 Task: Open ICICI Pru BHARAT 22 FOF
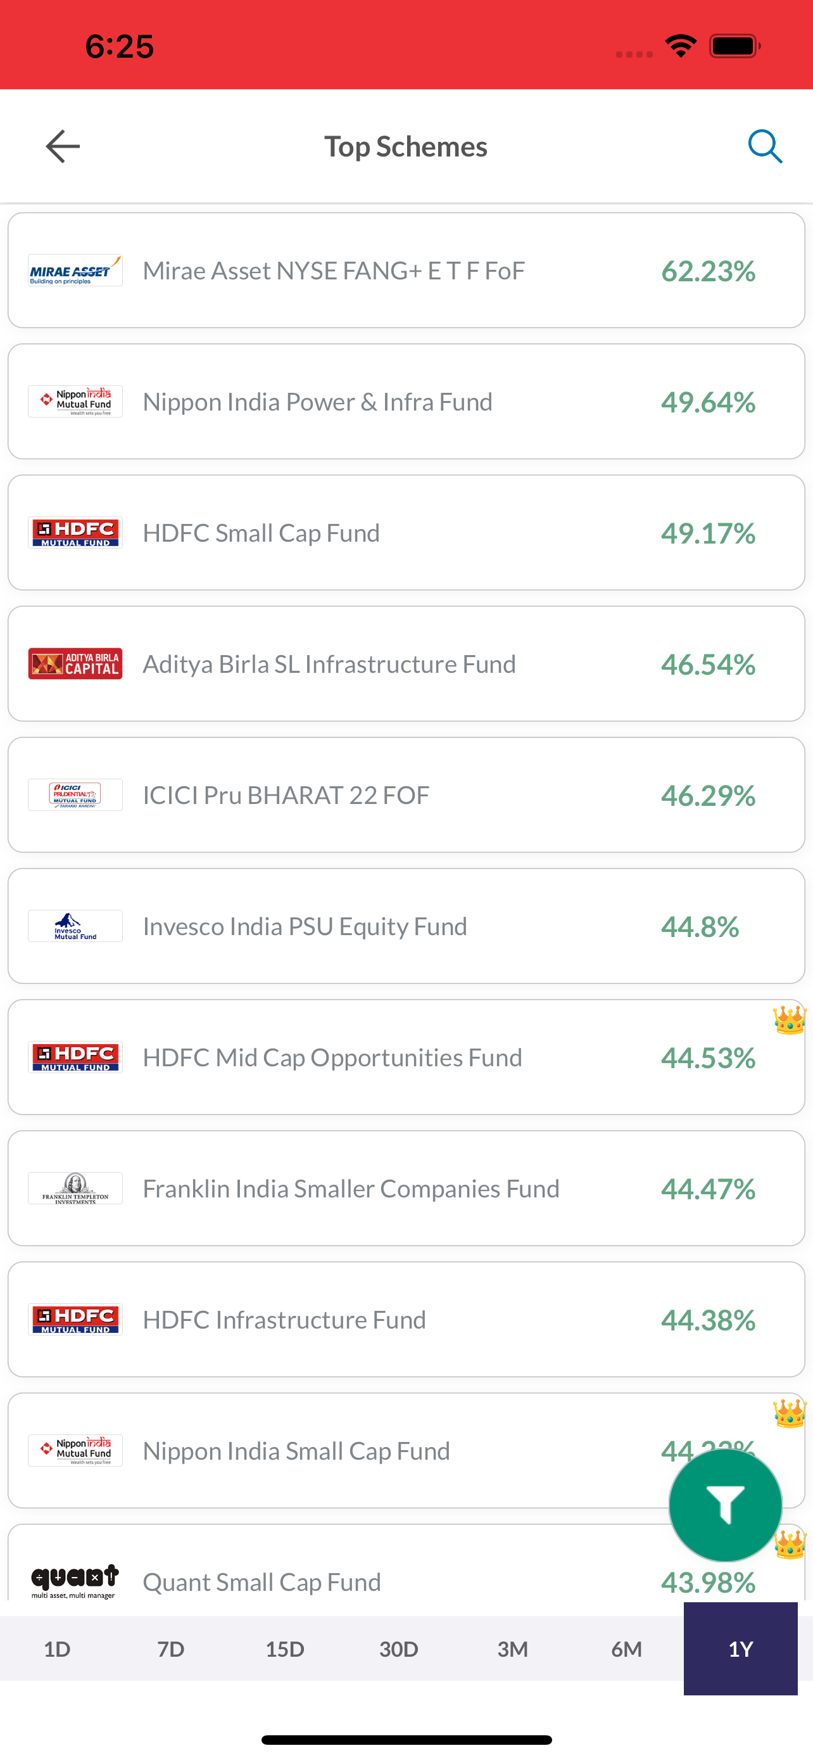(406, 795)
